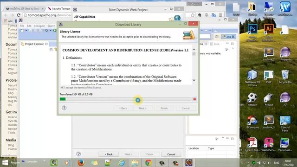The width and height of the screenshot is (297, 167).
Task: Click Type column header
Action: [211, 148]
